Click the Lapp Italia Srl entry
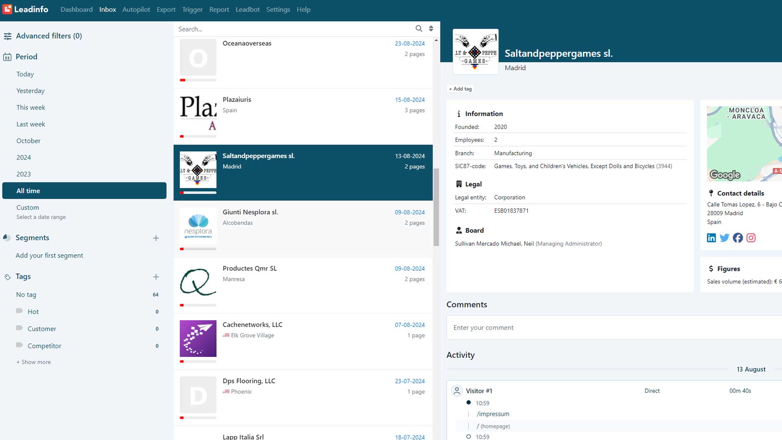 pyautogui.click(x=303, y=433)
